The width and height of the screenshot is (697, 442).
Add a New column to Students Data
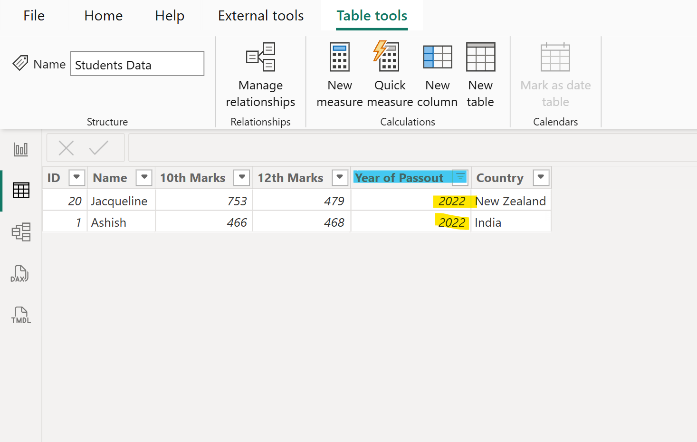tap(437, 57)
